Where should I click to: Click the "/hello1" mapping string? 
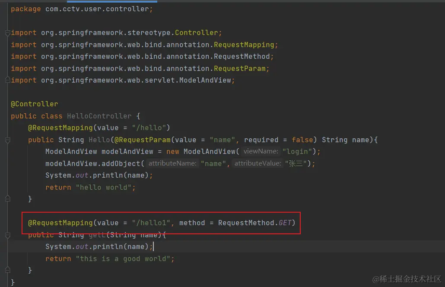pyautogui.click(x=151, y=223)
